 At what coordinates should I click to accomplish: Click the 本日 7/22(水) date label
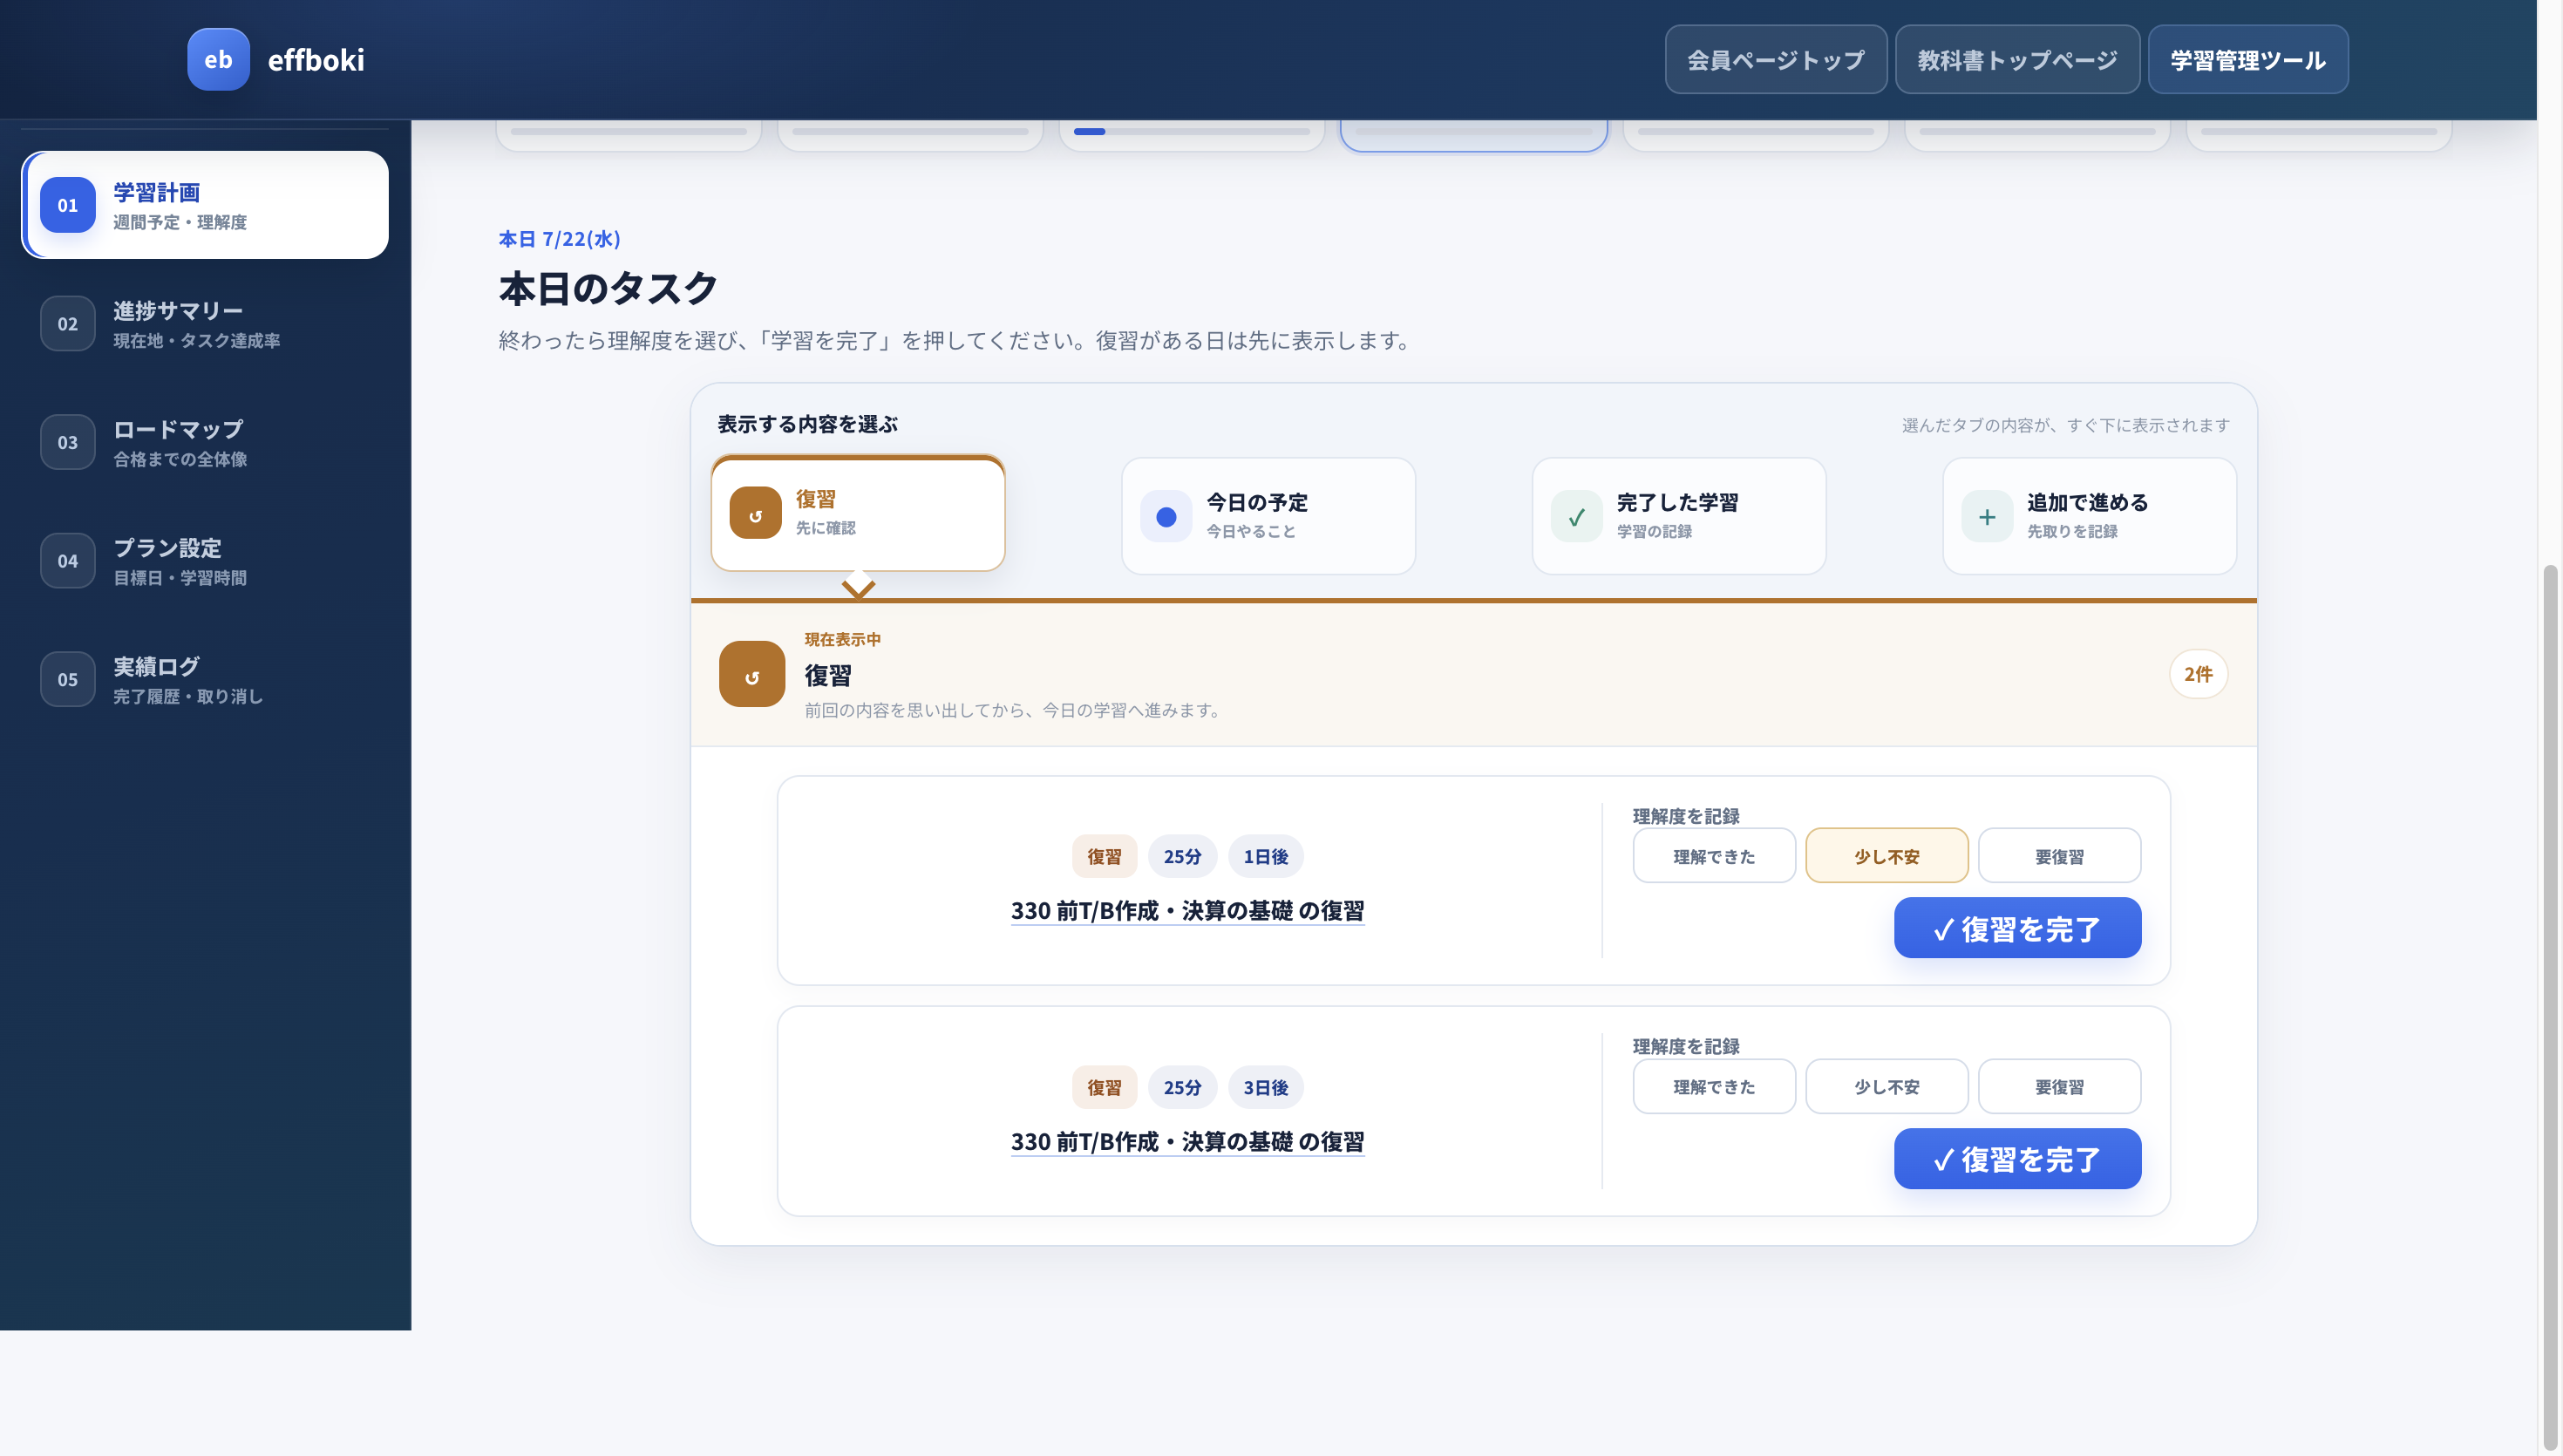tap(560, 239)
